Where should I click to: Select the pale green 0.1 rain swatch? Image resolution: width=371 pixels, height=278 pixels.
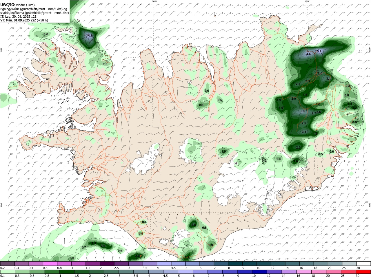(8, 272)
